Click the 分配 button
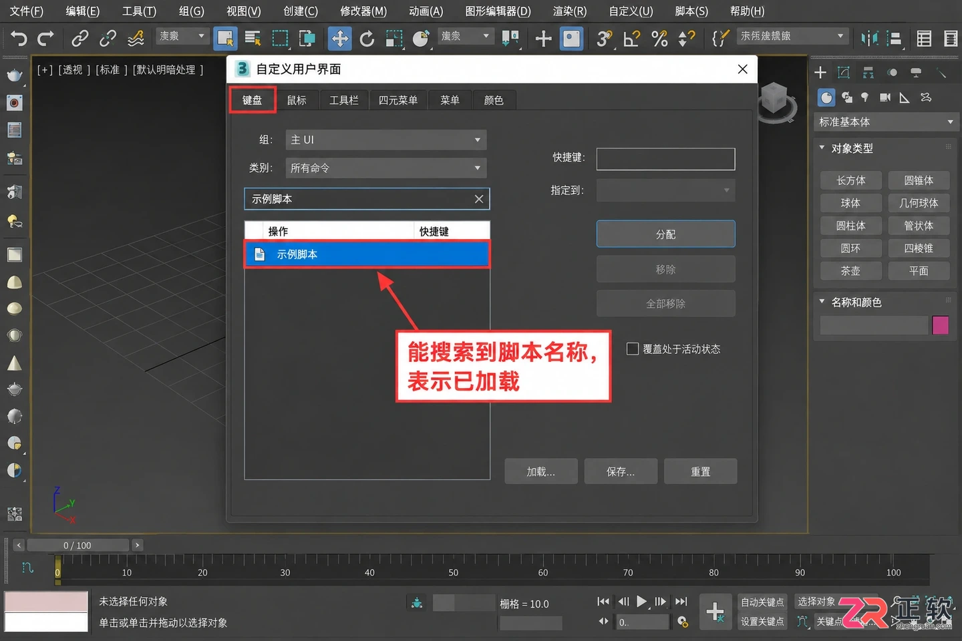 tap(666, 234)
